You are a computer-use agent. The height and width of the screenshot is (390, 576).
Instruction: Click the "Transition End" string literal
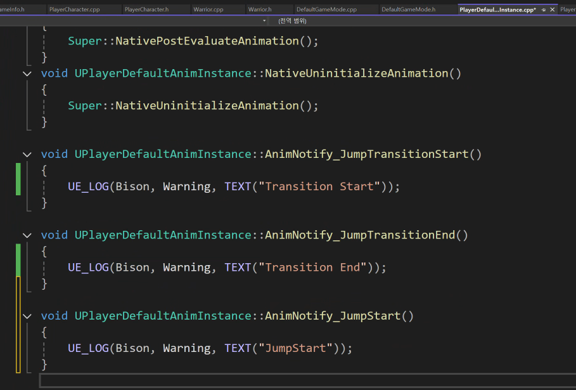click(x=312, y=267)
